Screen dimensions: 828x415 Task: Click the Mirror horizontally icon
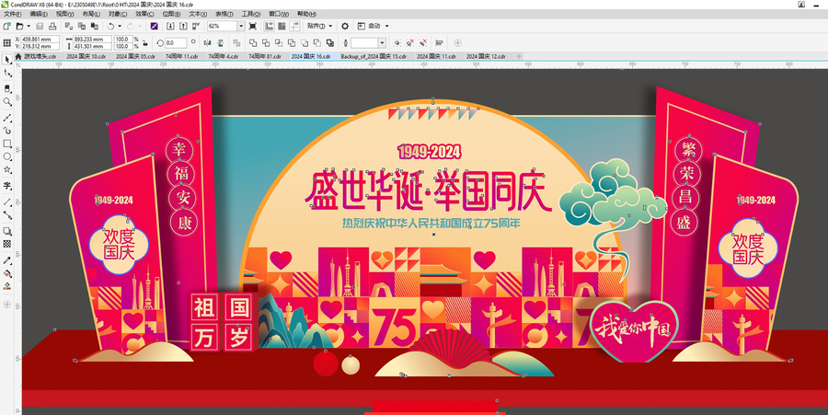(207, 42)
